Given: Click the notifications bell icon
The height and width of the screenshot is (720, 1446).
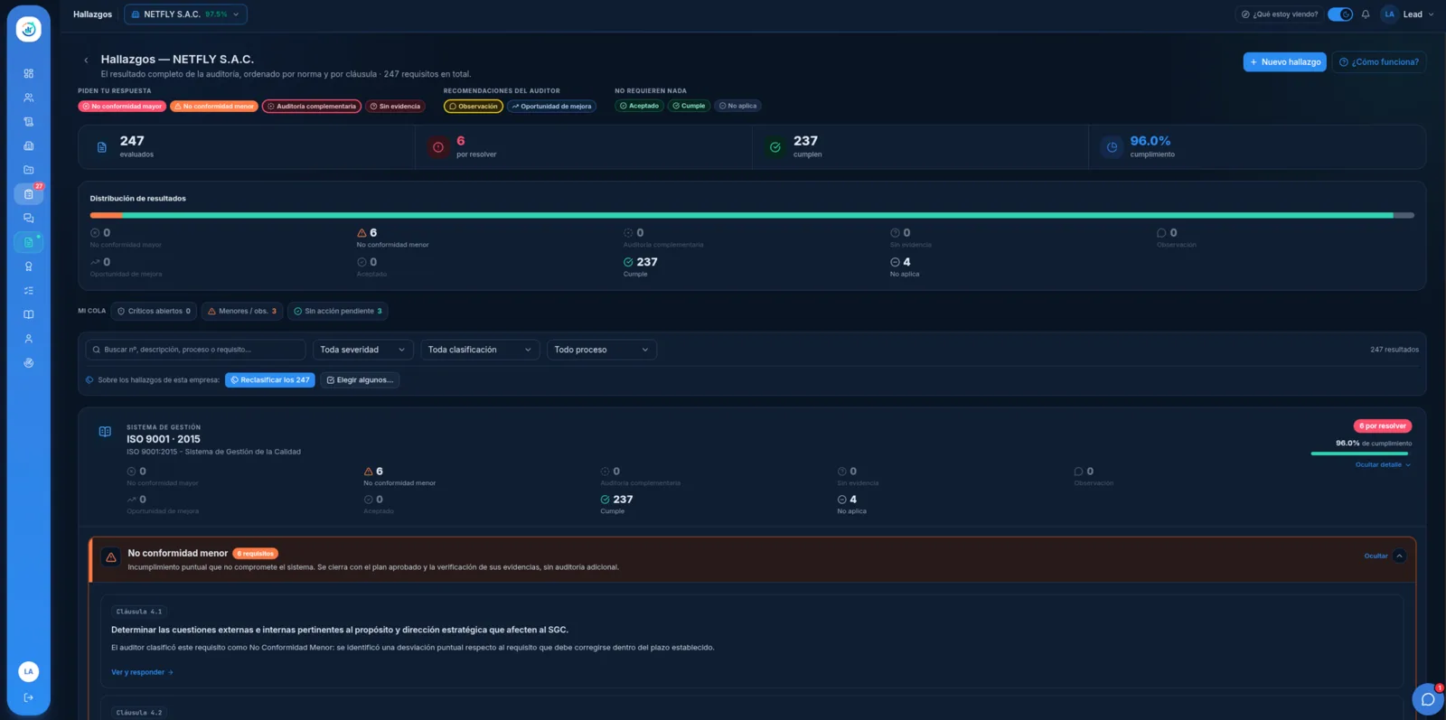Looking at the screenshot, I should click(1366, 14).
